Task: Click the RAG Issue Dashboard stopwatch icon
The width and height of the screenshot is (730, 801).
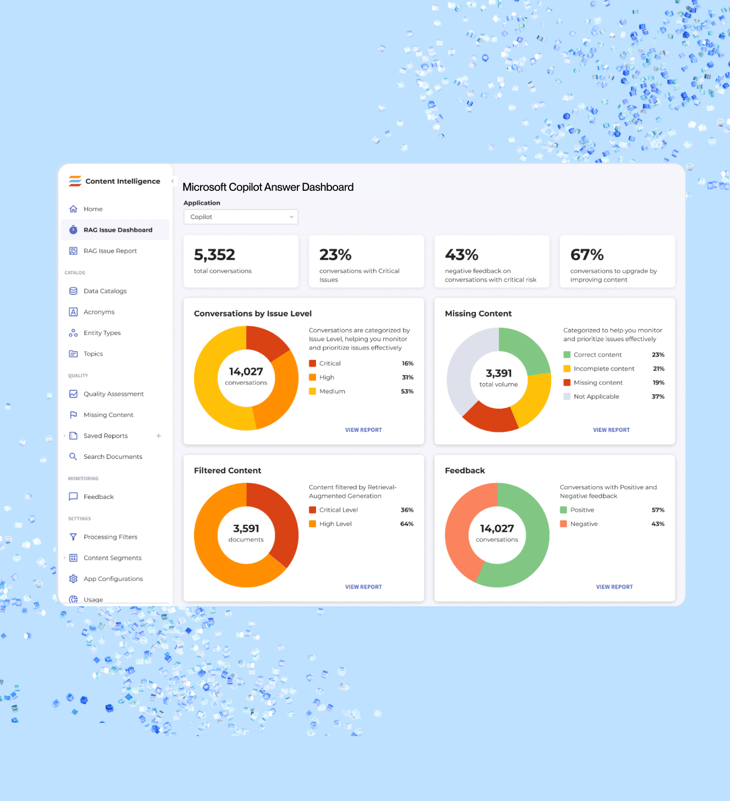Action: (73, 230)
